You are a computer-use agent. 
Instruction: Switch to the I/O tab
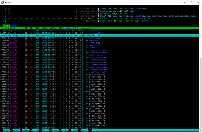(14, 25)
